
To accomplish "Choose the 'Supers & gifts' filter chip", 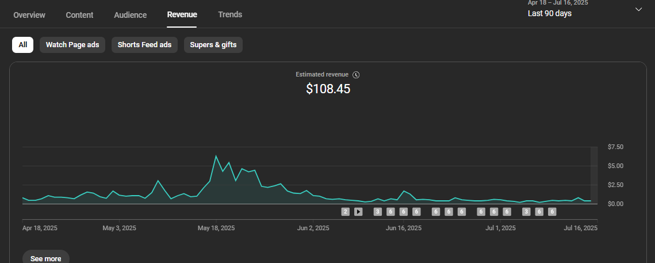I will 213,45.
